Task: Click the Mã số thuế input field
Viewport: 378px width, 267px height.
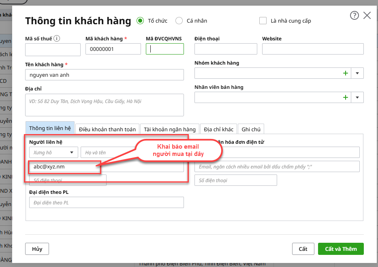Action: click(53, 50)
